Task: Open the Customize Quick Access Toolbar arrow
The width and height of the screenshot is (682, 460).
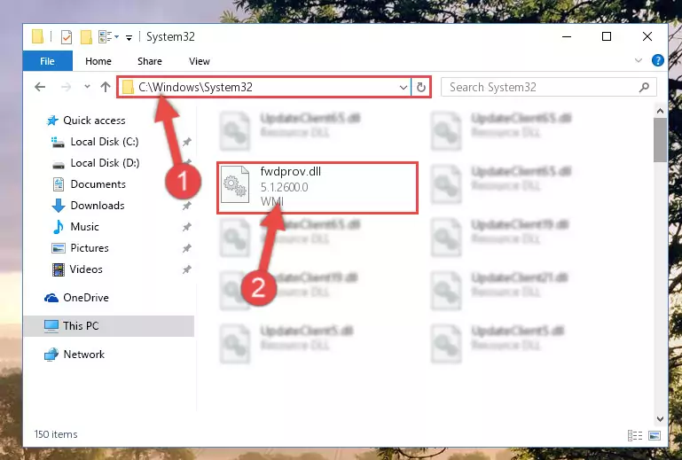Action: pos(129,38)
